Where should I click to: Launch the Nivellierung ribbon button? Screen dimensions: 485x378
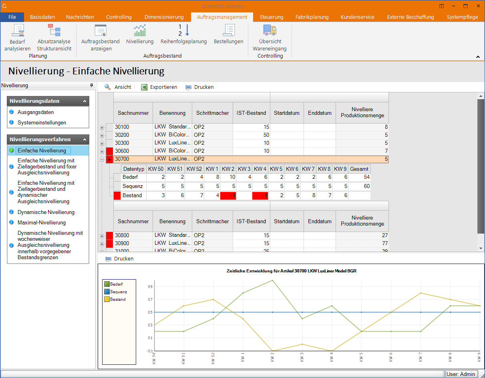pos(140,34)
